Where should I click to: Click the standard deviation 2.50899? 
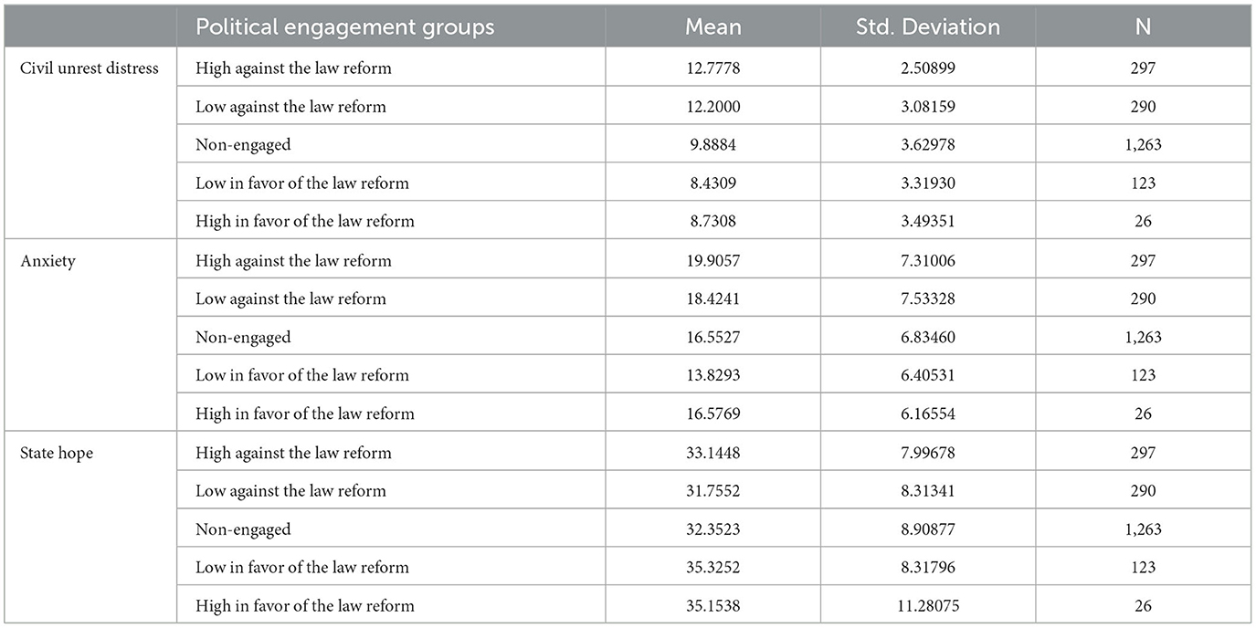[928, 68]
